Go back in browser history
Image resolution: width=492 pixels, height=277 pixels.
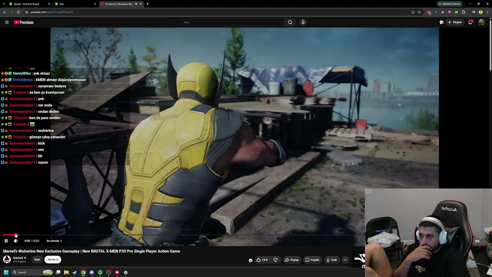point(5,12)
